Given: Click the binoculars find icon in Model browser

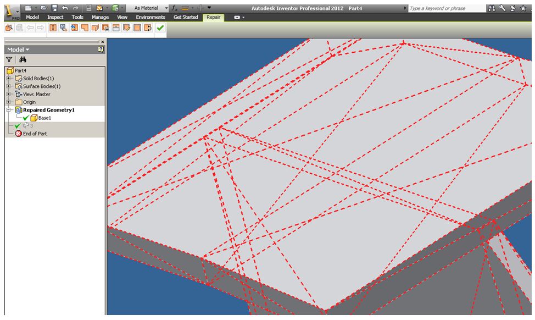Looking at the screenshot, I should (x=23, y=59).
